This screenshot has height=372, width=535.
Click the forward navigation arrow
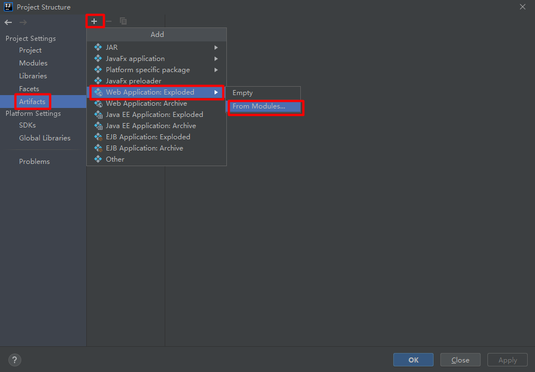point(23,22)
